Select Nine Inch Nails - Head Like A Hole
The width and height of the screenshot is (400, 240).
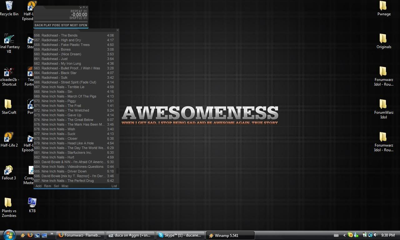(74, 143)
